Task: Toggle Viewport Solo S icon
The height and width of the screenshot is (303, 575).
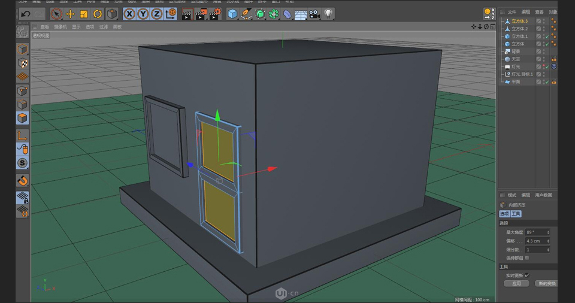Action: pos(22,163)
